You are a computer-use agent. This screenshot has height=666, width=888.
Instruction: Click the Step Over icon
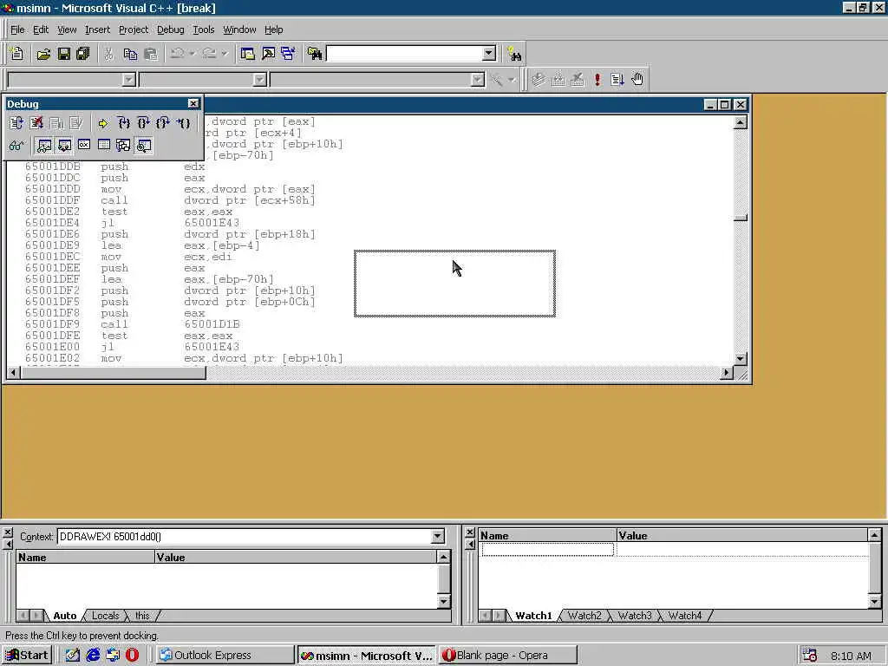click(143, 123)
